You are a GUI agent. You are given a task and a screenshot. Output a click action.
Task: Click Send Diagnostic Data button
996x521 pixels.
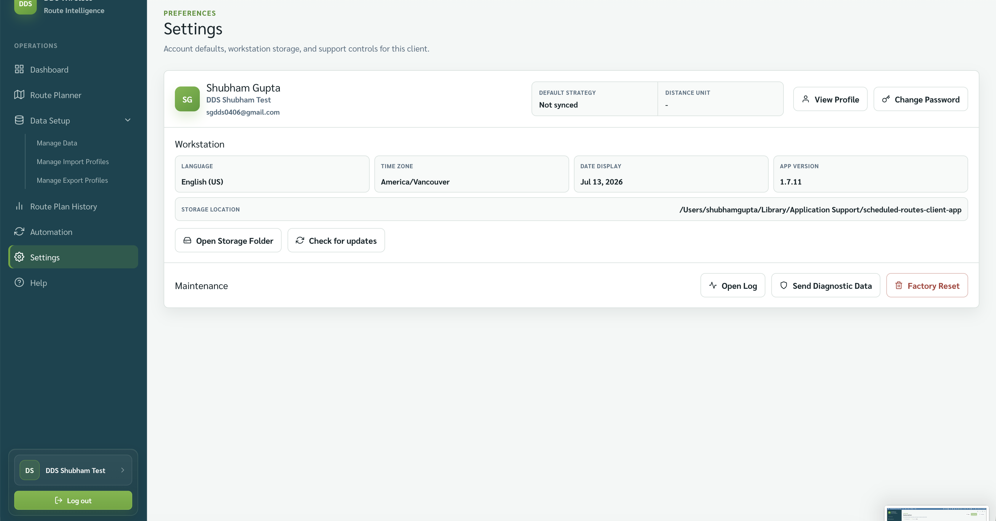pyautogui.click(x=826, y=286)
